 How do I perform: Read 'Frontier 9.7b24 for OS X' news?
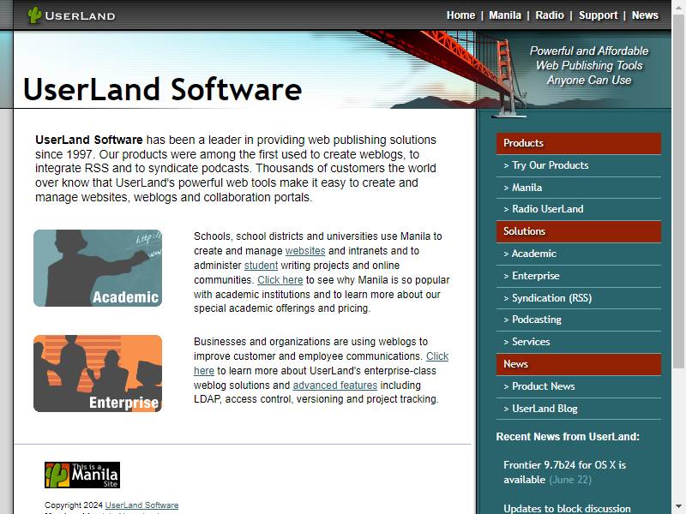pyautogui.click(x=565, y=472)
